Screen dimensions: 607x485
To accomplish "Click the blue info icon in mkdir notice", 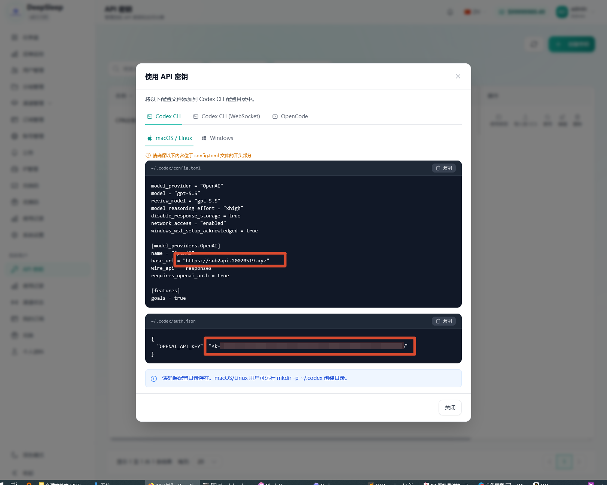I will (154, 378).
